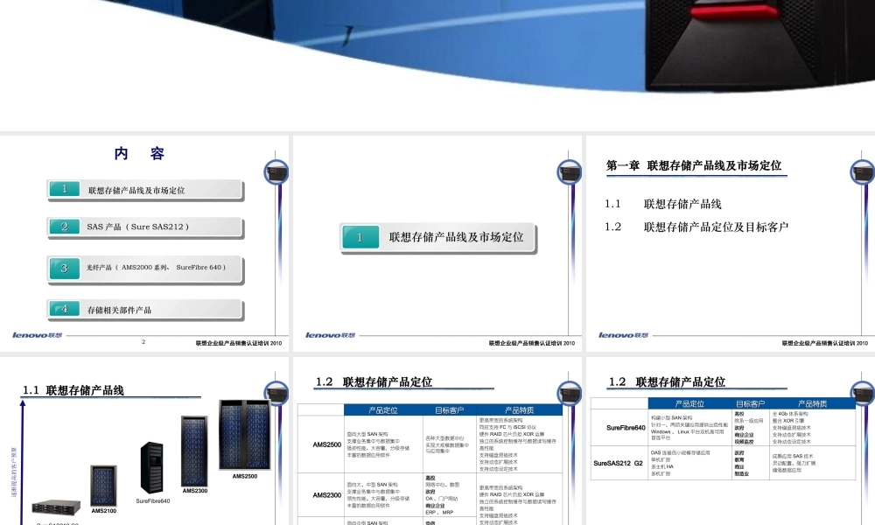
Task: Click the teal number 2 badge beside SAS 产品
Action: point(64,227)
